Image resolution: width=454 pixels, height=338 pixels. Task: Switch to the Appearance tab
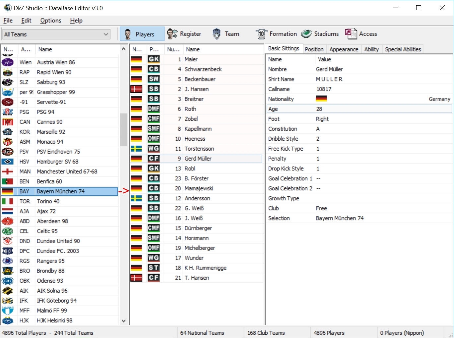pos(344,49)
